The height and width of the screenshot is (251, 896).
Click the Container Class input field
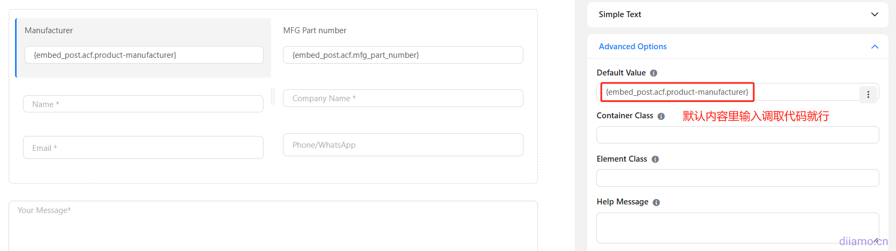tap(737, 135)
